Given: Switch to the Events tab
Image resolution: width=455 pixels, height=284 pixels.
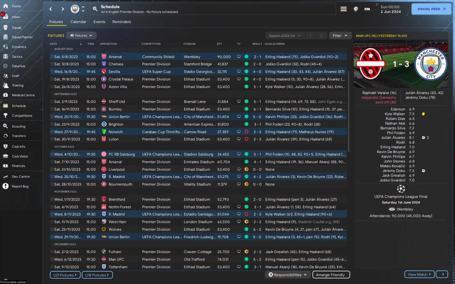Looking at the screenshot, I should click(99, 22).
